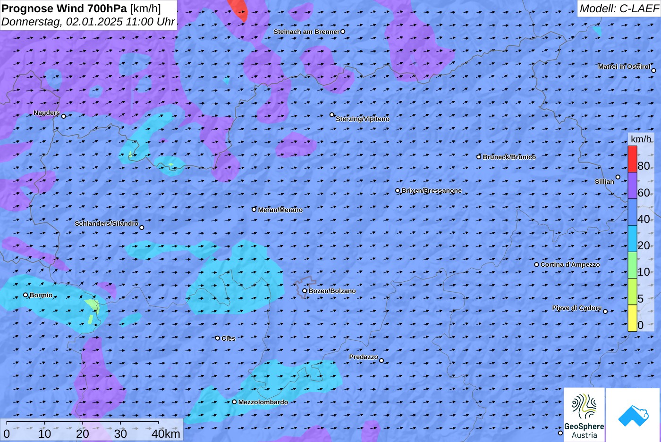The image size is (661, 442).
Task: Select the Mezzolombardo map marker
Action: pyautogui.click(x=234, y=402)
